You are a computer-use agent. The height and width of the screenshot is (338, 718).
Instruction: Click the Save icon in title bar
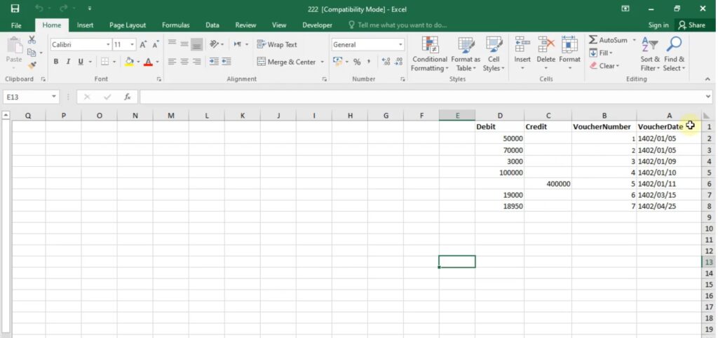tap(15, 8)
